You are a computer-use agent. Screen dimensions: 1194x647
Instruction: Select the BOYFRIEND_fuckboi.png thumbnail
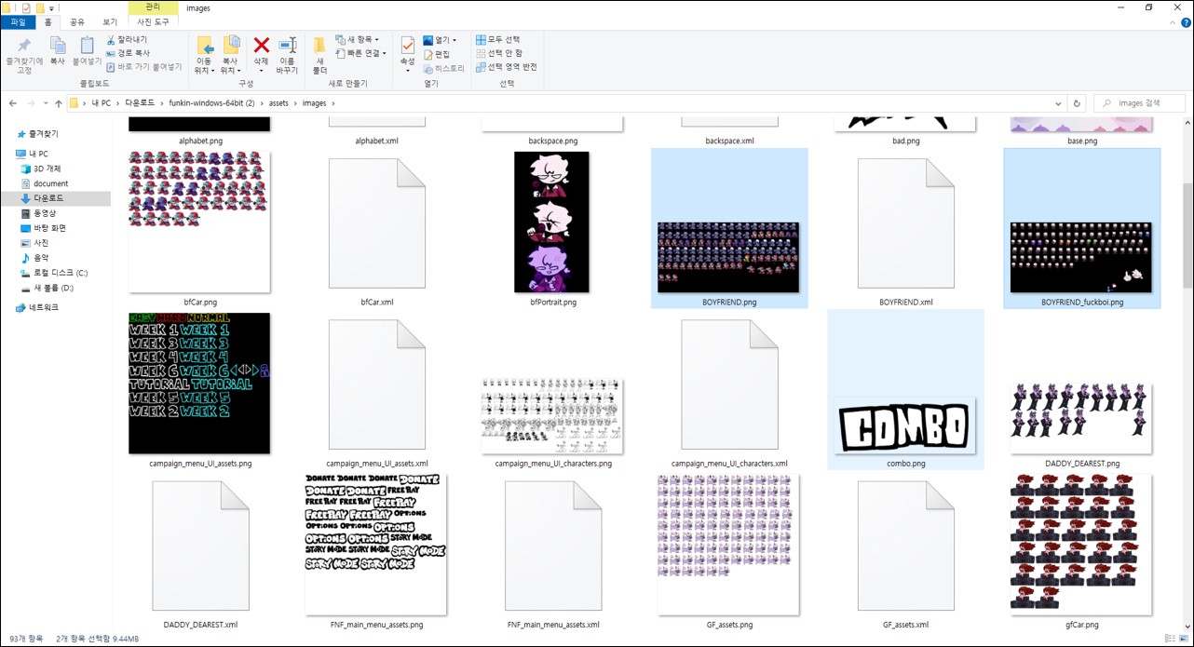1081,257
